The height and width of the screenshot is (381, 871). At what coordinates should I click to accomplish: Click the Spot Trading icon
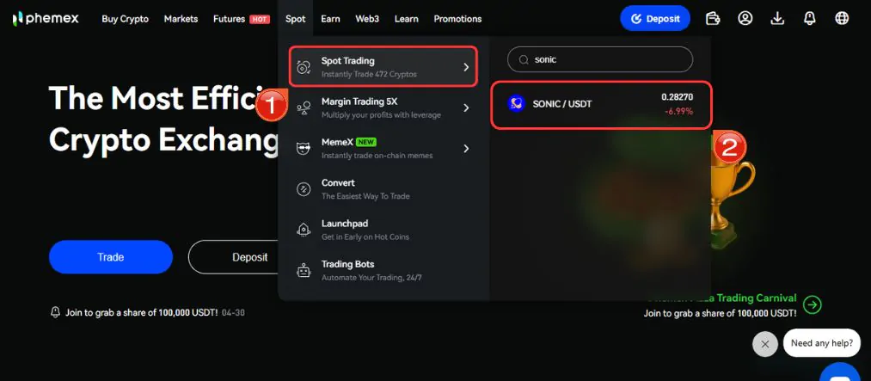pos(304,67)
